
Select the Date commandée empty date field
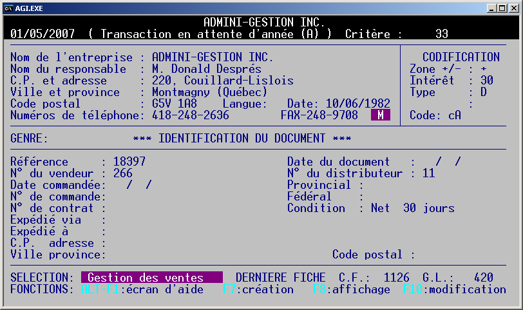click(139, 185)
